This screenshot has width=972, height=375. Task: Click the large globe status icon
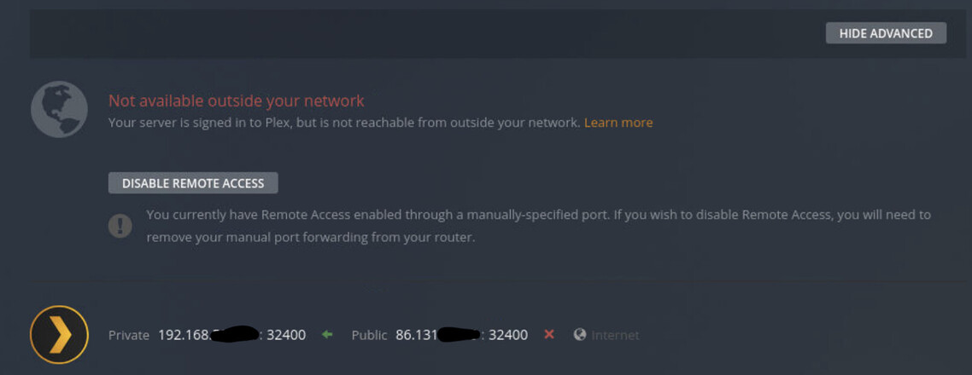(59, 109)
